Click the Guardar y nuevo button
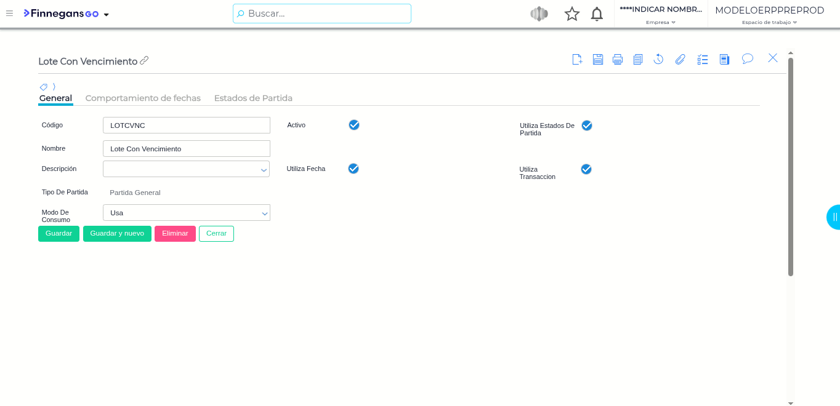Image resolution: width=840 pixels, height=406 pixels. (117, 234)
